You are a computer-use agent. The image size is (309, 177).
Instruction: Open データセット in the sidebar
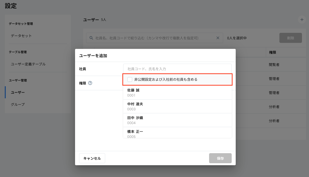(21, 36)
